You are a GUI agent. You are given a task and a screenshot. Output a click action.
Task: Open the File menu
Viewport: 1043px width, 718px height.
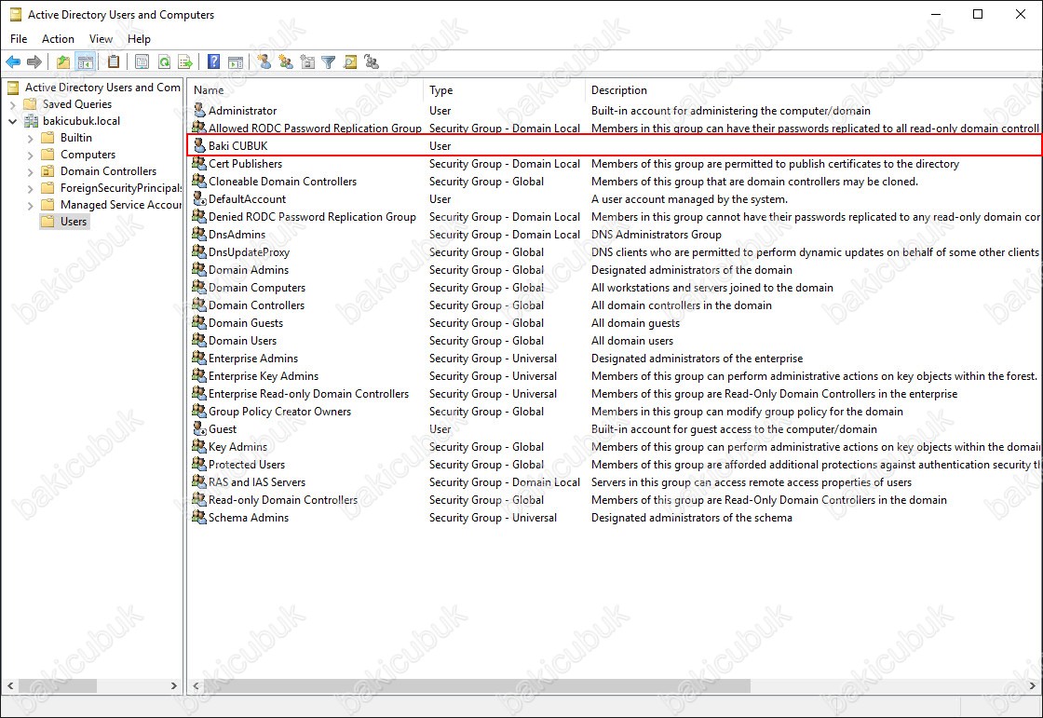pyautogui.click(x=19, y=38)
